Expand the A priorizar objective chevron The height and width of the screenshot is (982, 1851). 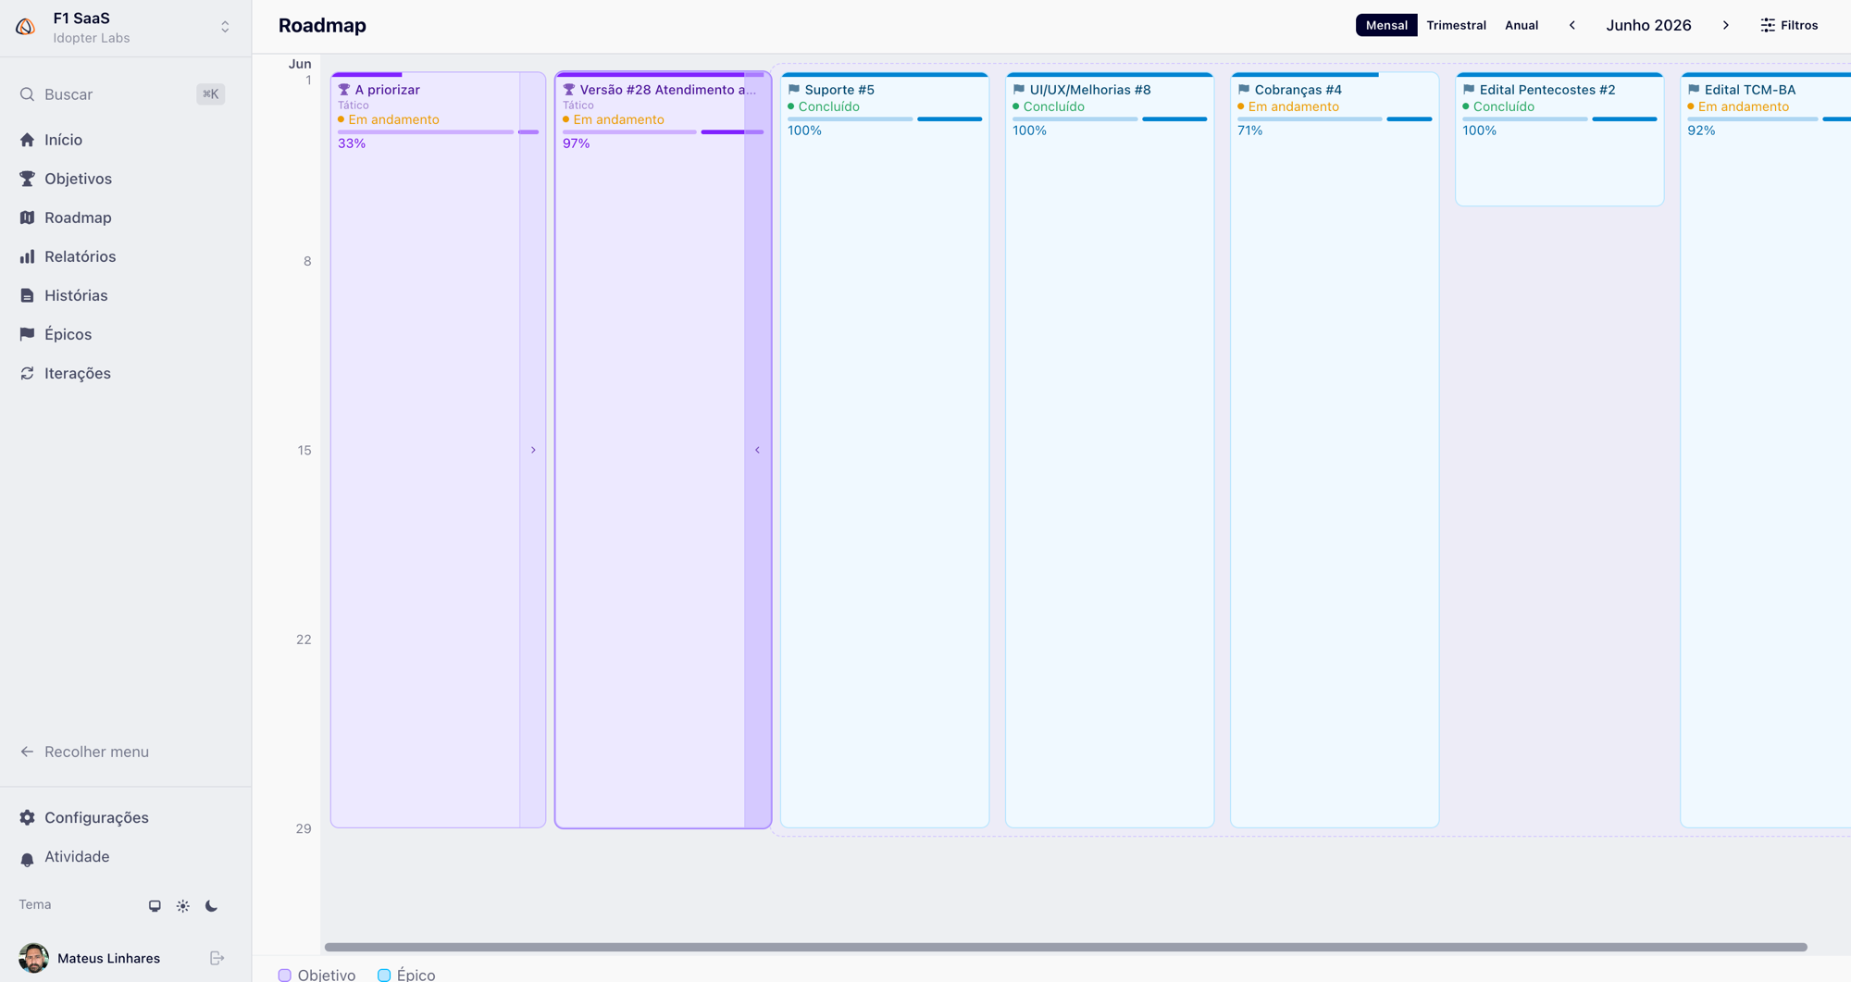[533, 450]
